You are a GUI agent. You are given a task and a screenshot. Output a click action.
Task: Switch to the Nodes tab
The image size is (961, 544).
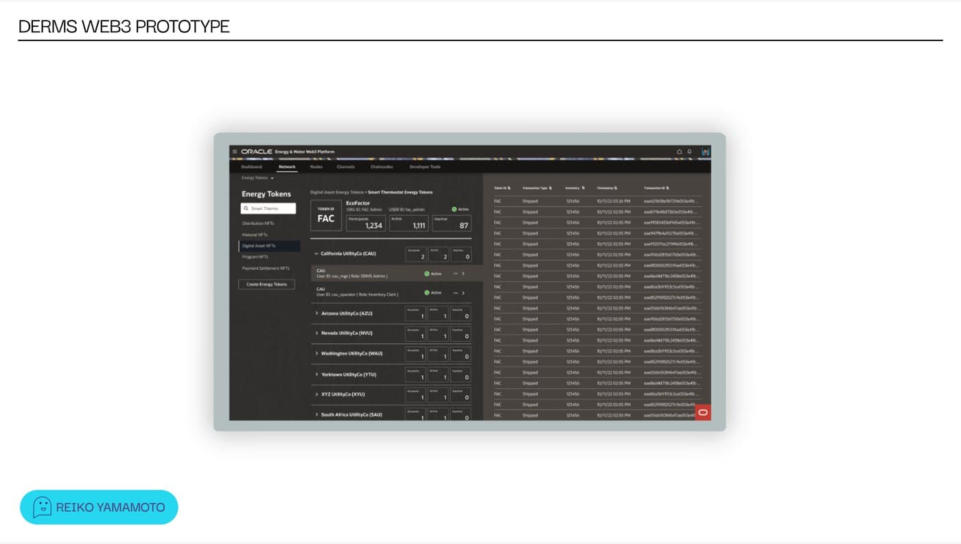pyautogui.click(x=316, y=167)
